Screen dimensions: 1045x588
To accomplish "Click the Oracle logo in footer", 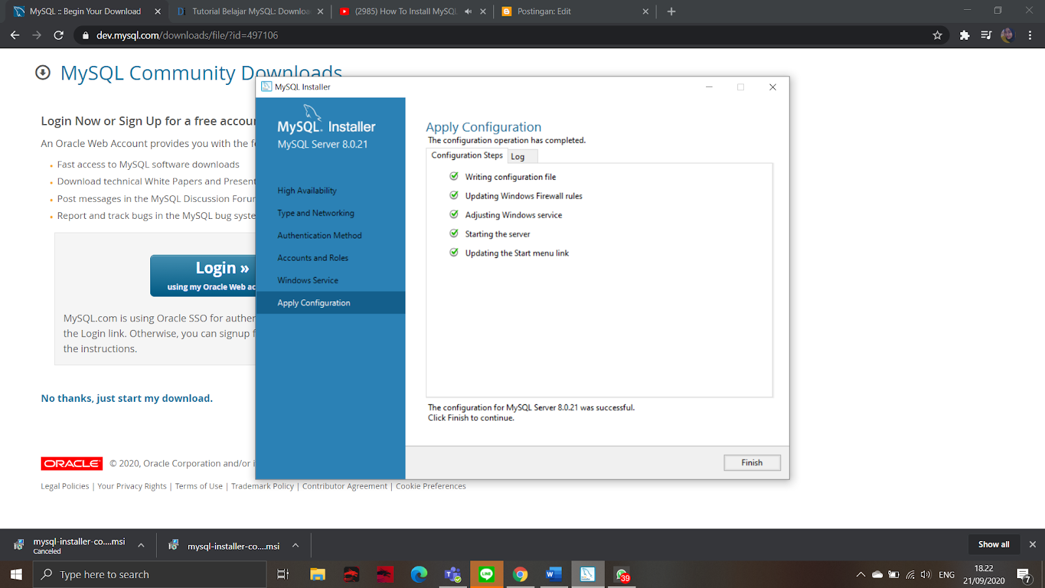I will click(x=72, y=463).
